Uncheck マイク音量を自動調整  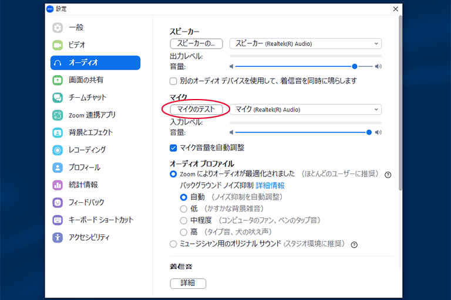(x=173, y=148)
